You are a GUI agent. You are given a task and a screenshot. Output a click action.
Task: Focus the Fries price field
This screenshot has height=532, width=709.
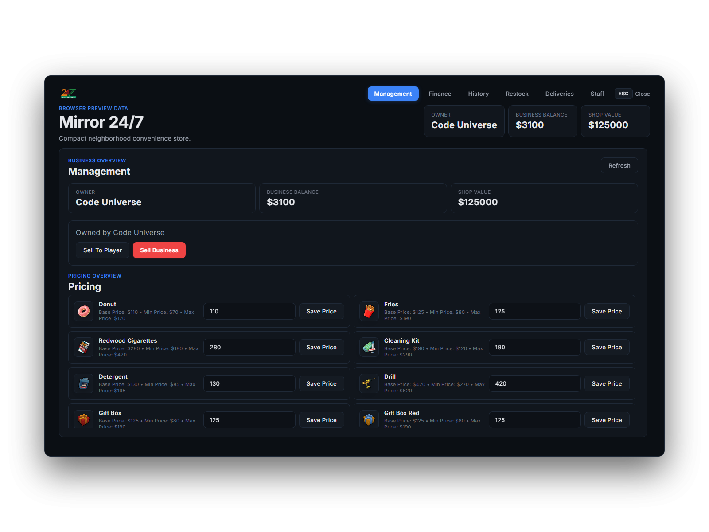pos(535,311)
